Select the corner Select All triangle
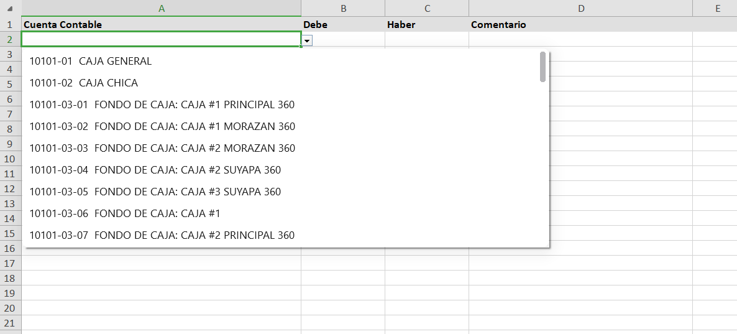The image size is (737, 334). pyautogui.click(x=11, y=9)
